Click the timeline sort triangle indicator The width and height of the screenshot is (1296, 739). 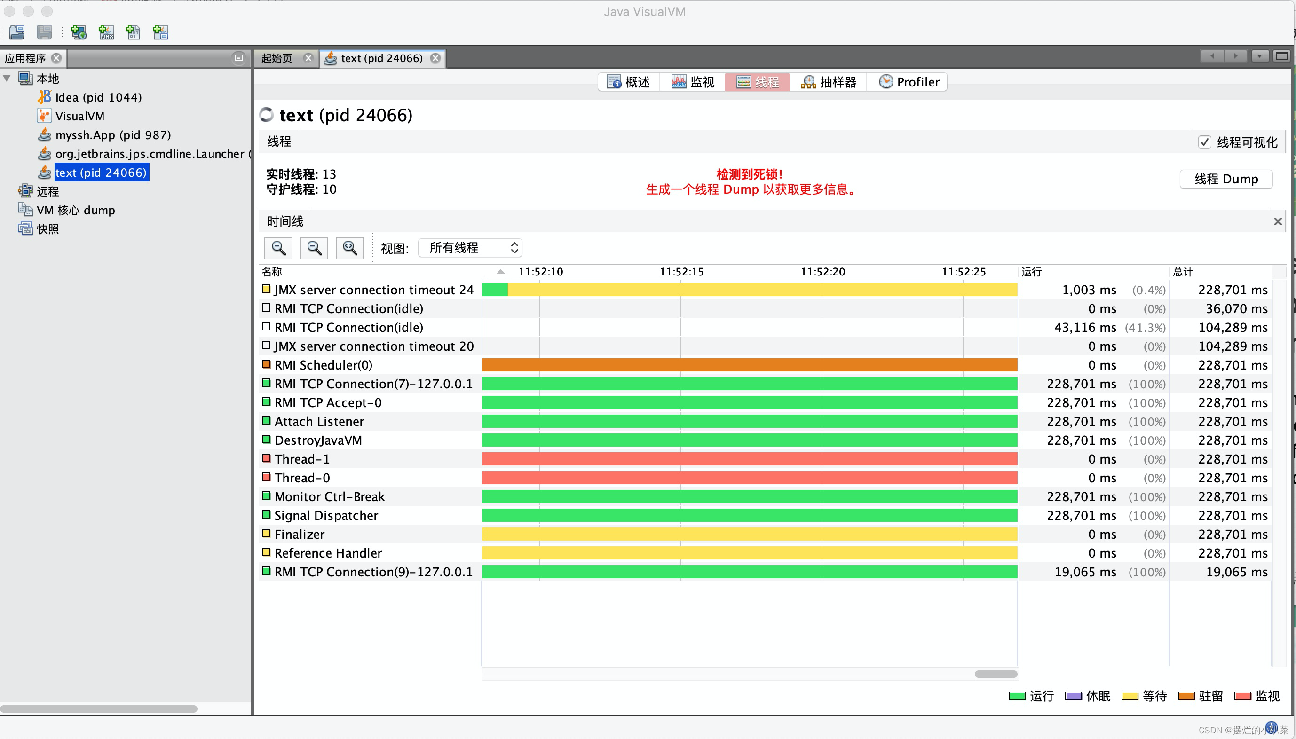pyautogui.click(x=500, y=272)
